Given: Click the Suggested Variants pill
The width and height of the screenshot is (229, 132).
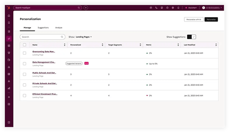Looking at the screenshot, I should (74, 63).
